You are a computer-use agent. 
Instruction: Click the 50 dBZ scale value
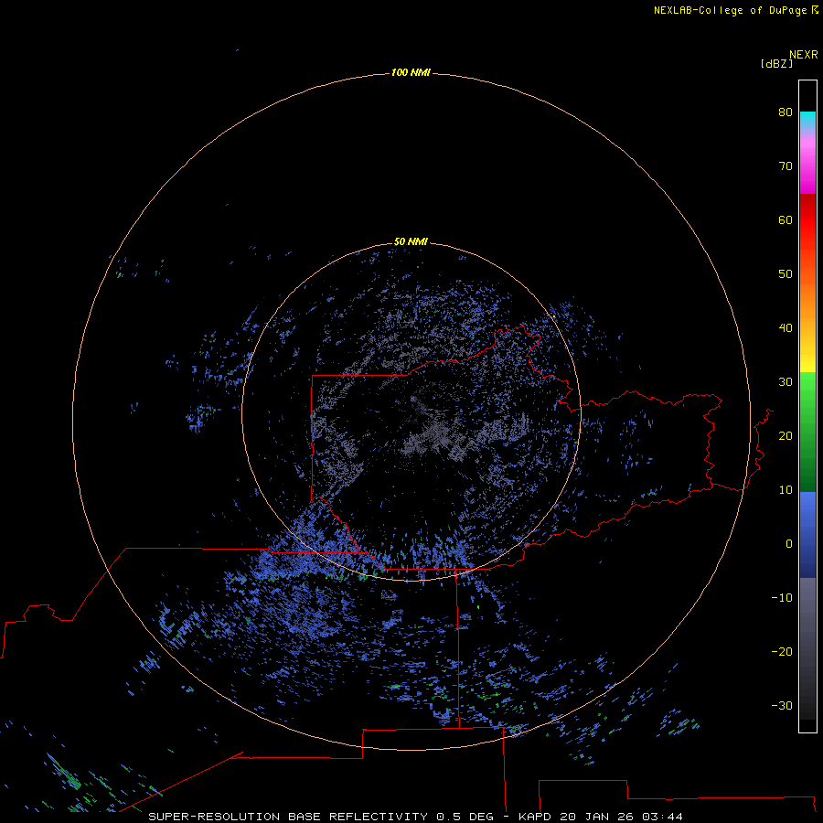click(x=786, y=274)
